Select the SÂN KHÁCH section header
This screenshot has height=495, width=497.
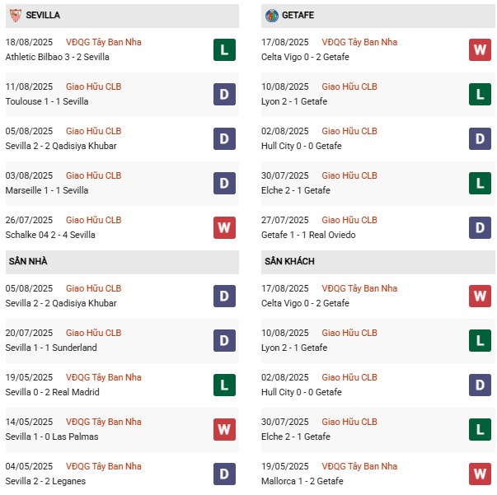pos(377,262)
